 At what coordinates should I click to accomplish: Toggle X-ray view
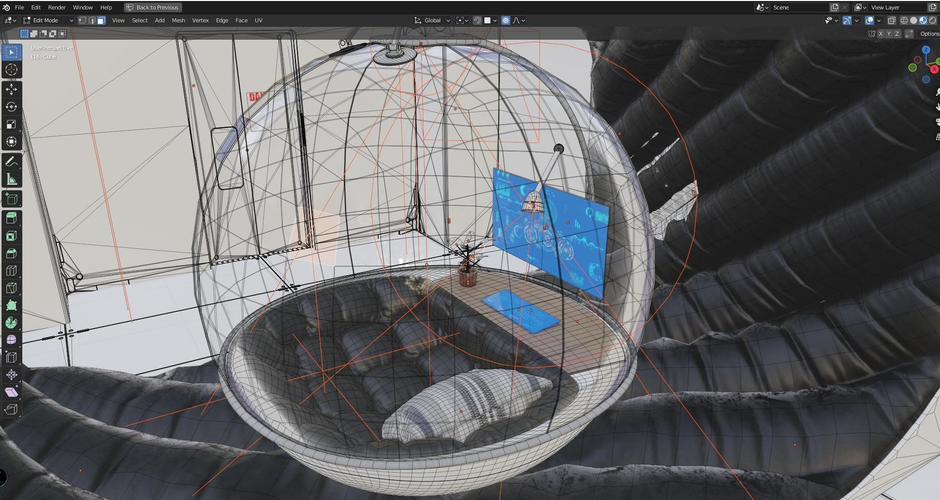892,20
